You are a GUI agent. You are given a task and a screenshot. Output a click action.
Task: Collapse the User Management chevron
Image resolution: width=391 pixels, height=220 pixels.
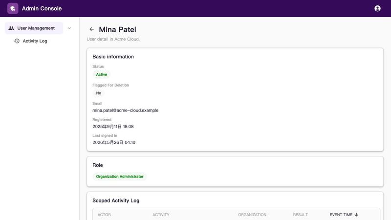coord(69,28)
